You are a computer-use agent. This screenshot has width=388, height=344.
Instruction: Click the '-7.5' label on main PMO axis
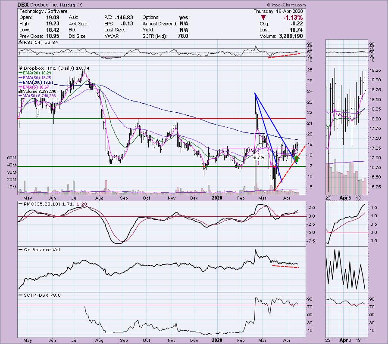click(x=311, y=241)
